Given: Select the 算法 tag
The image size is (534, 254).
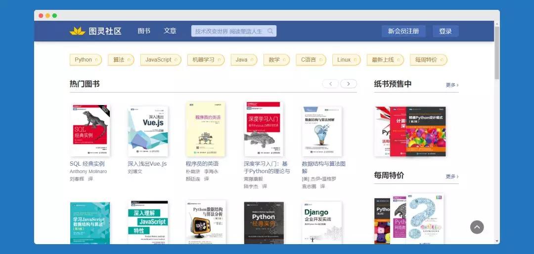Looking at the screenshot, I should click(121, 60).
